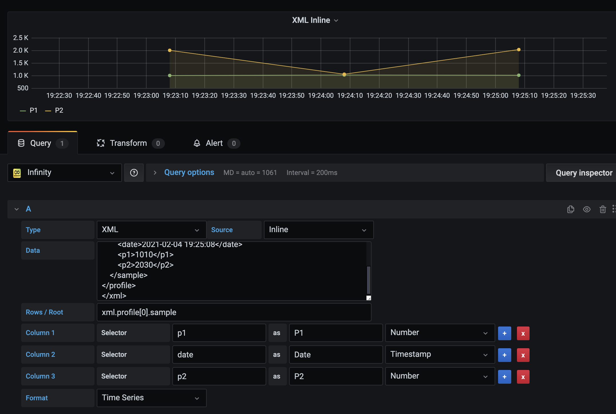The image size is (616, 414).
Task: Click the duplicate query icon
Action: click(570, 209)
